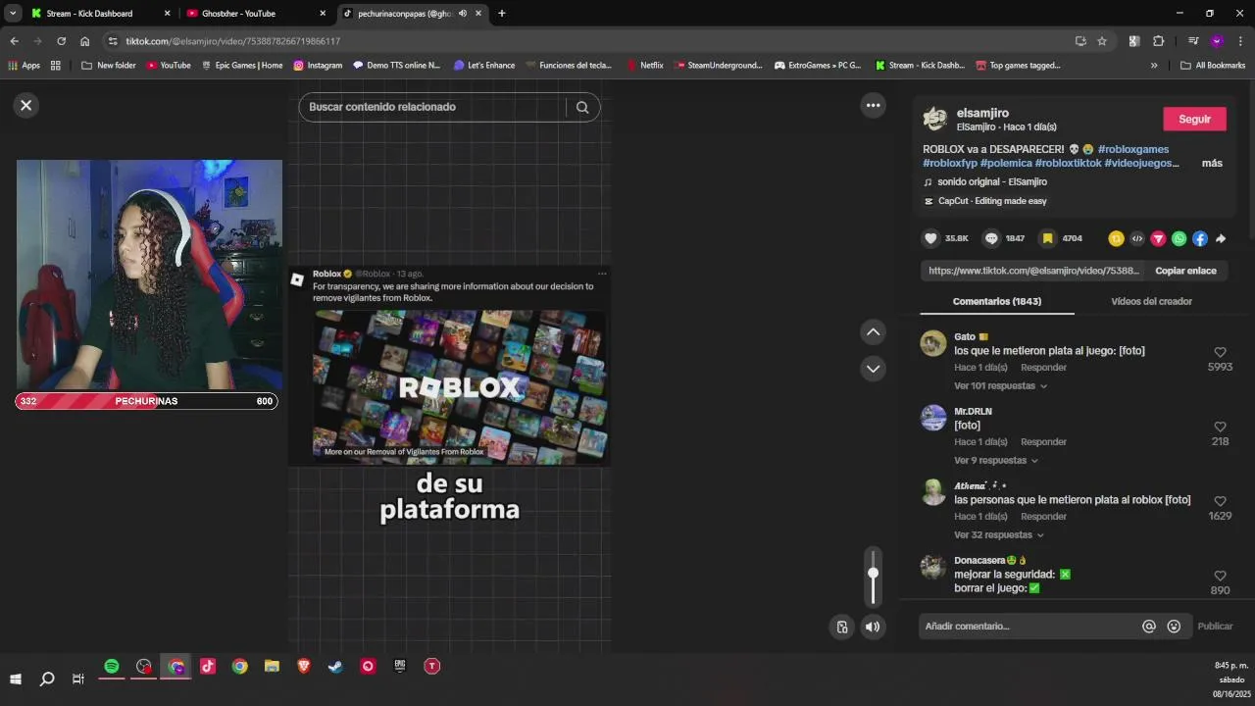Click the yellow repost icon
This screenshot has height=706, width=1255.
coord(1116,238)
